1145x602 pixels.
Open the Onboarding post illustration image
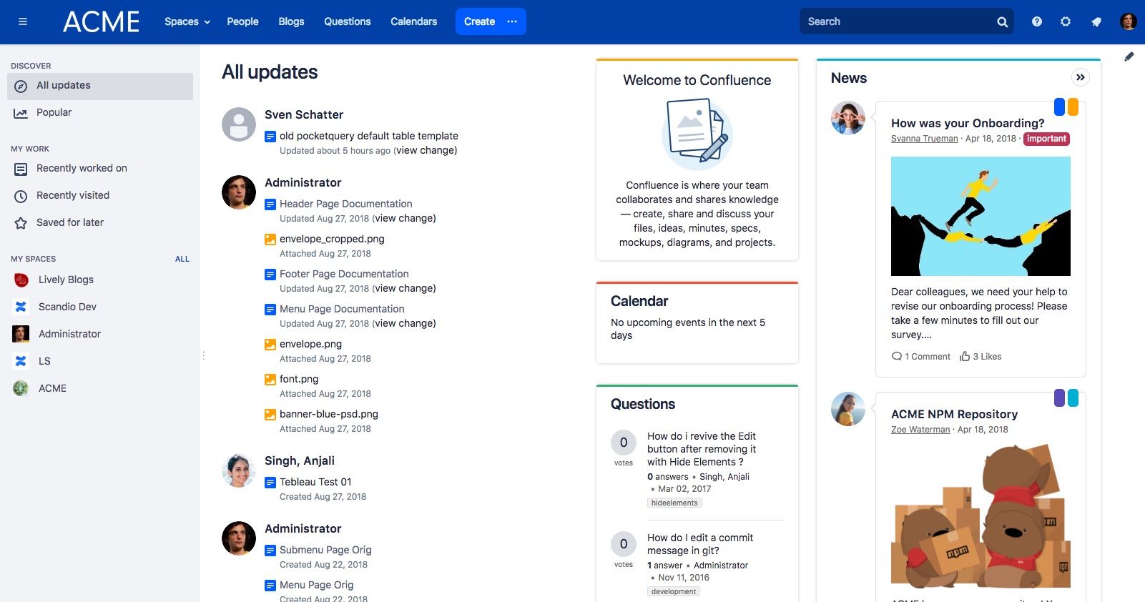981,216
